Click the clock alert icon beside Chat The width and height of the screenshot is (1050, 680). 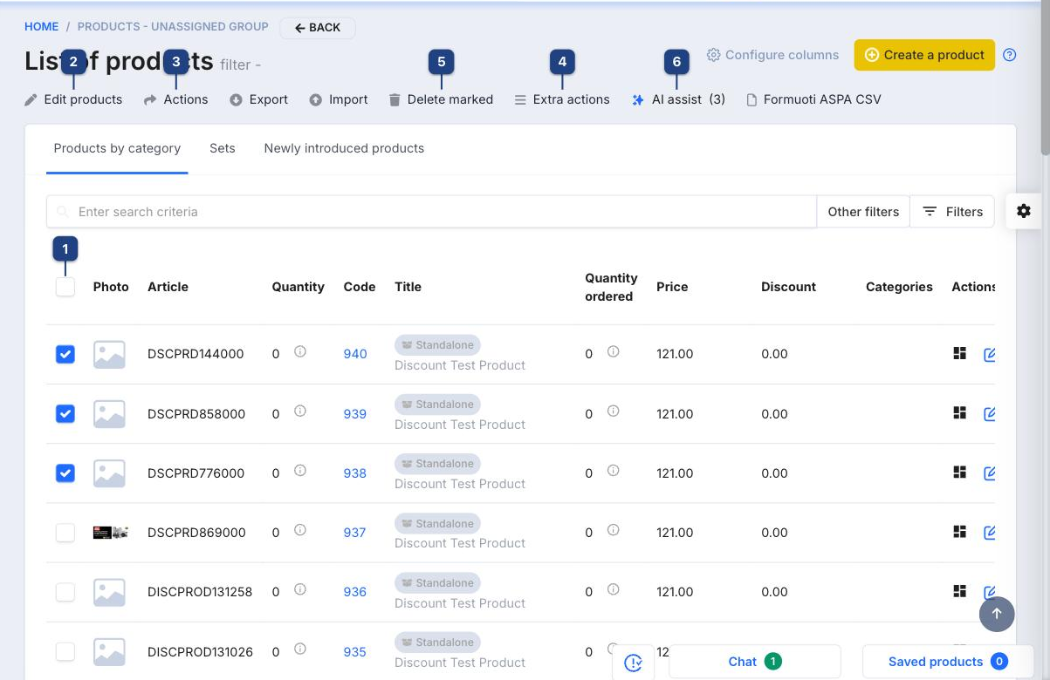[x=634, y=663]
